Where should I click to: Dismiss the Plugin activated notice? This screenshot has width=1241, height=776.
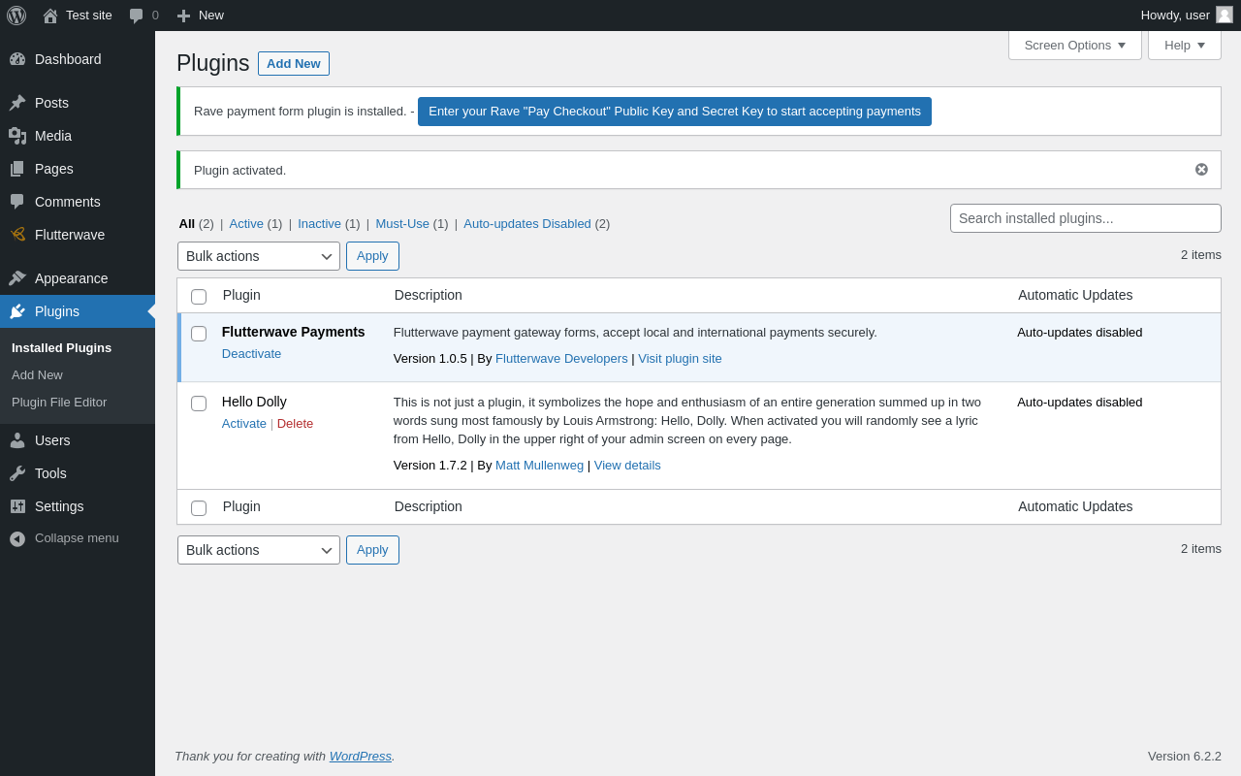pos(1201,170)
